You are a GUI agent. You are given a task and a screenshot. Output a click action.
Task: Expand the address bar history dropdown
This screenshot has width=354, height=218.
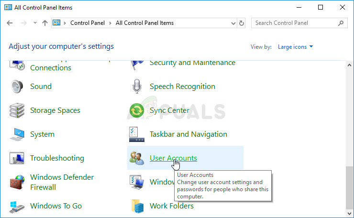pos(233,23)
